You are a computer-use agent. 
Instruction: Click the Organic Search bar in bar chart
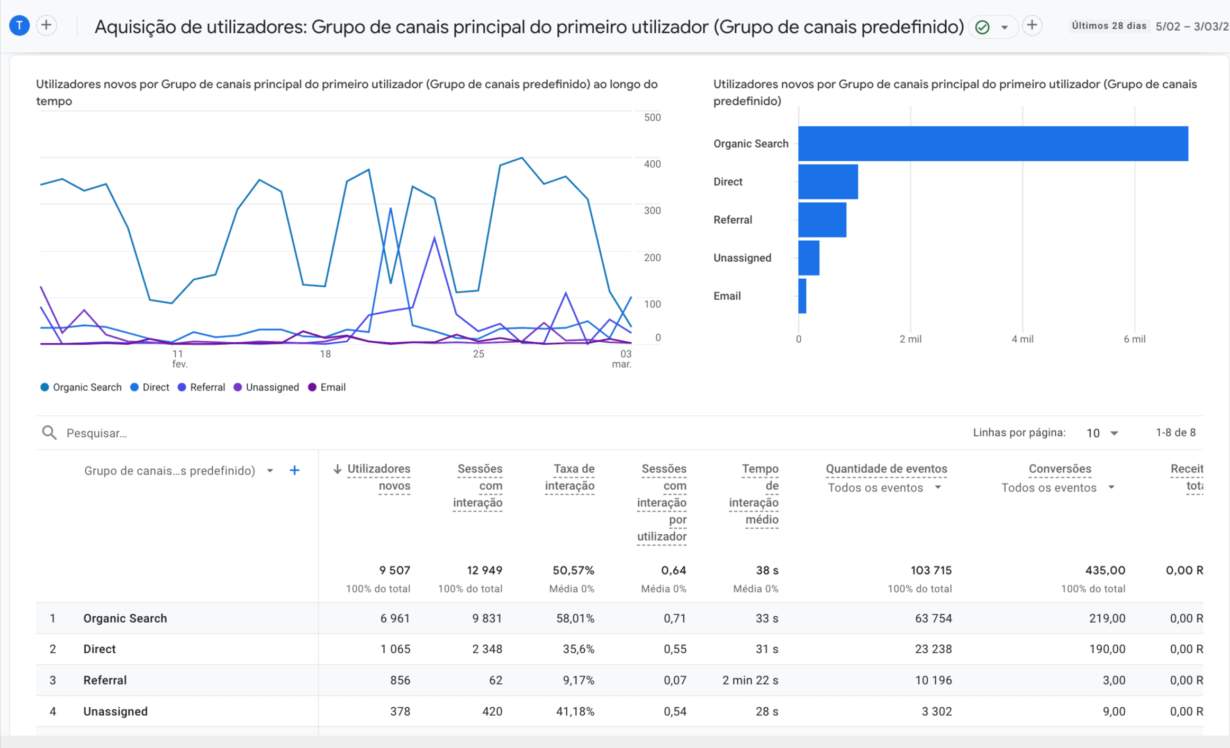[x=993, y=143]
